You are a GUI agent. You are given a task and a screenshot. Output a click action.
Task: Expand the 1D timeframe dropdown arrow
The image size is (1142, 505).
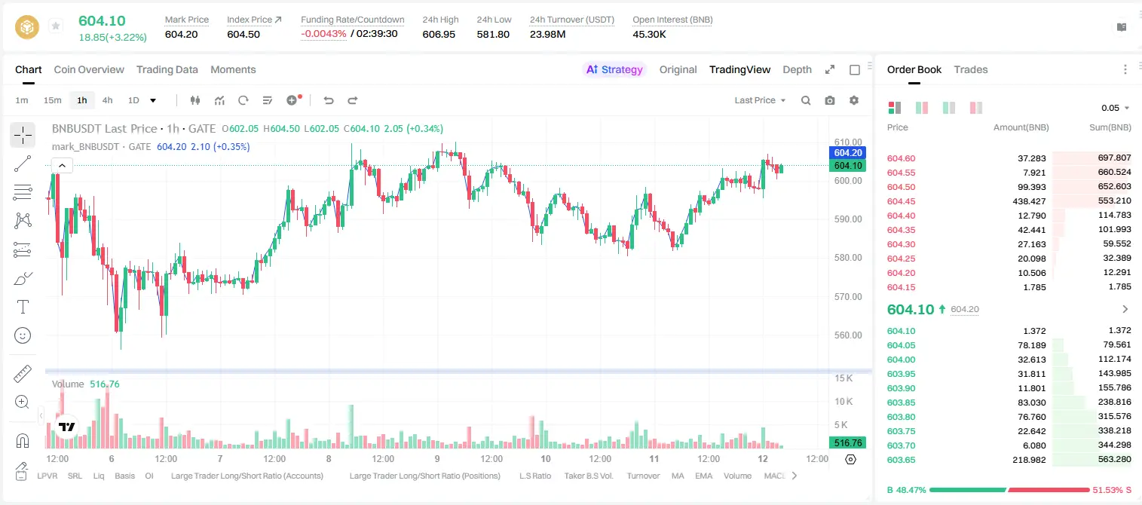click(x=153, y=100)
